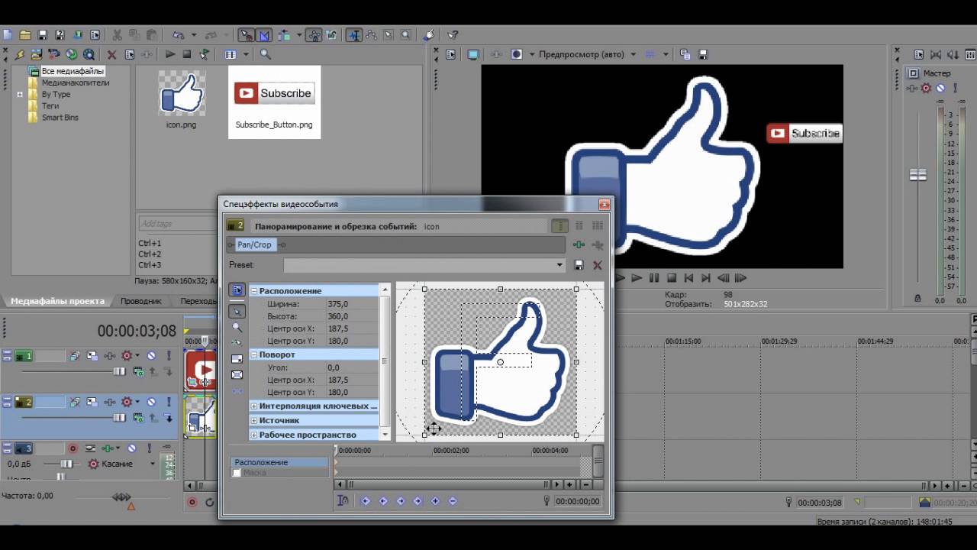Toggle Show Properties icon in Pan/Crop sidebar

point(237,290)
